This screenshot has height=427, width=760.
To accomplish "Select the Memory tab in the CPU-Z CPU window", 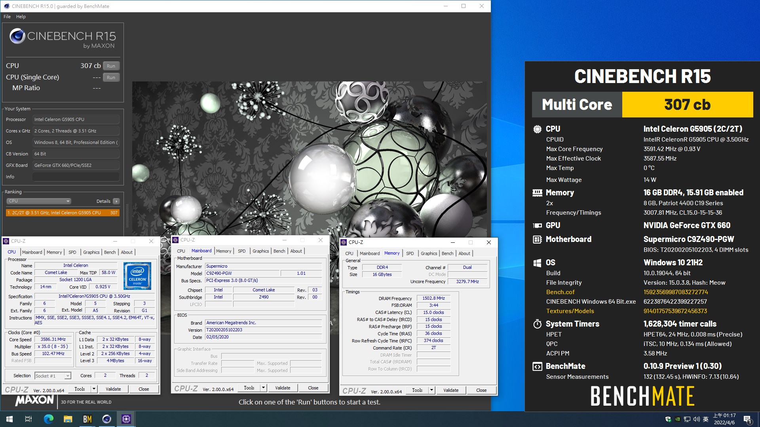I will 54,252.
